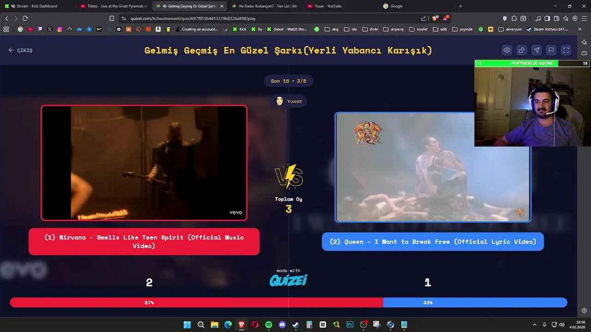Switch to Stream - Kick Dashboard tab
The height and width of the screenshot is (332, 591).
coord(37,6)
